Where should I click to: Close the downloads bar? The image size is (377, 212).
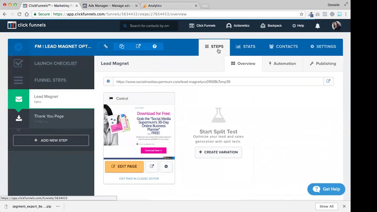344,206
